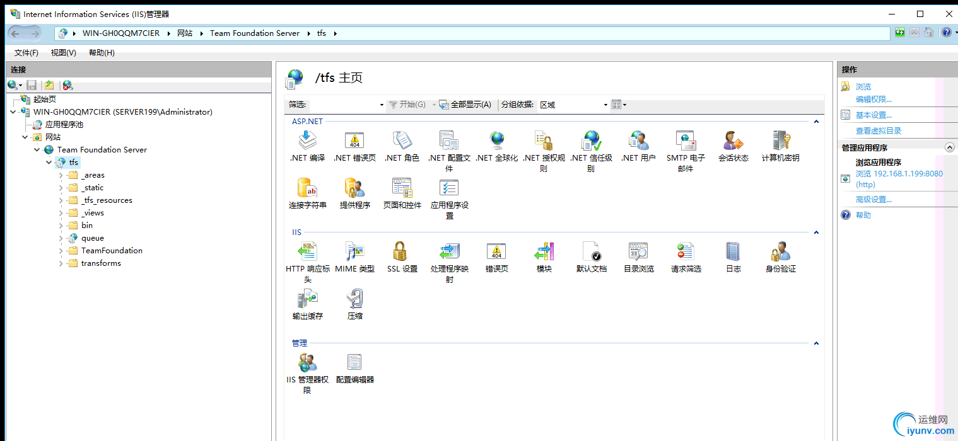
Task: Open the 目录浏览 feature
Action: tap(638, 257)
